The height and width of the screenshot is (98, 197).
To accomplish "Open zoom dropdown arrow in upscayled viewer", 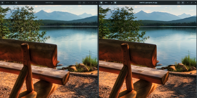I will pos(112,3).
